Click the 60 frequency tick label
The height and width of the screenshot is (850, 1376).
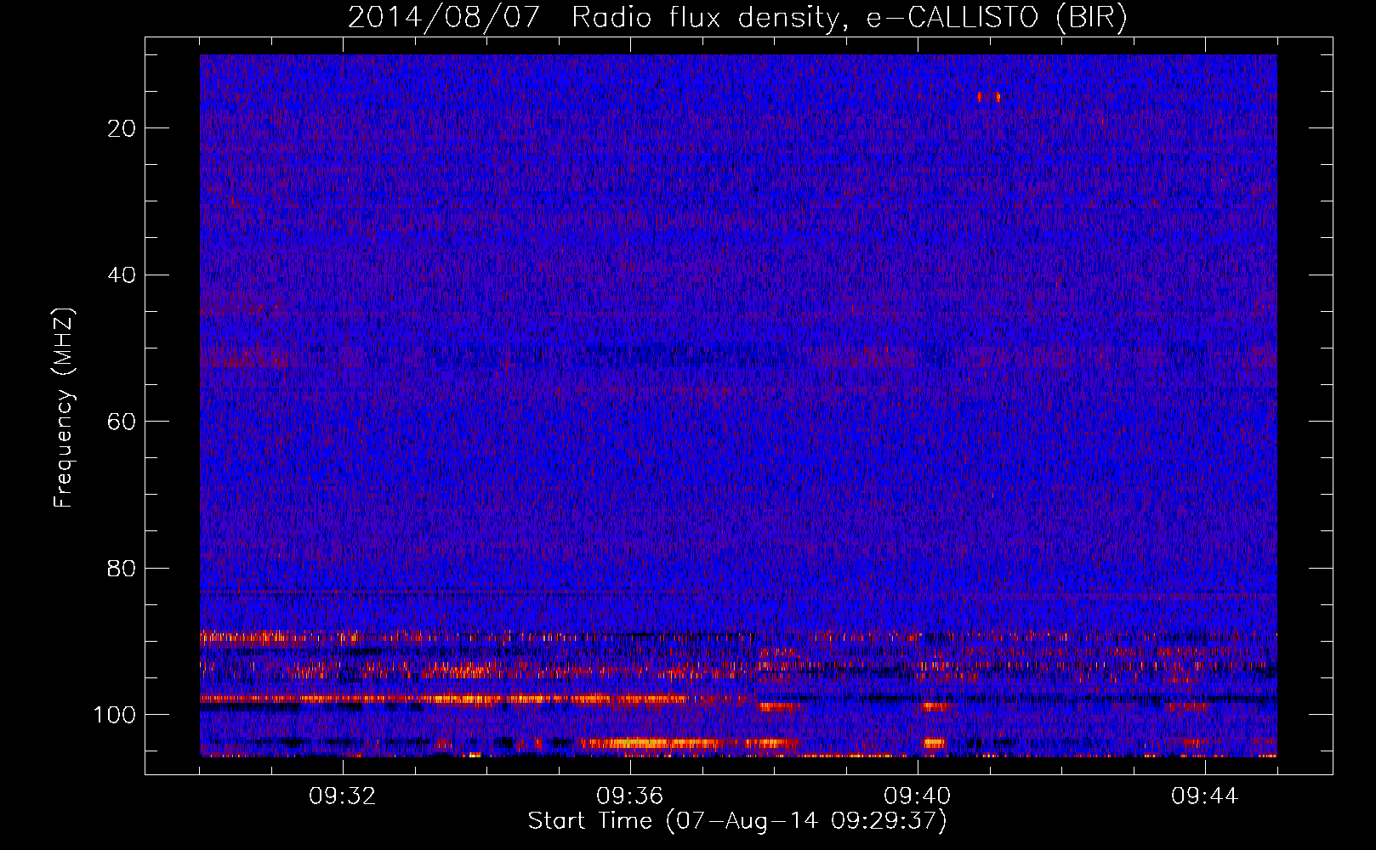tap(122, 422)
